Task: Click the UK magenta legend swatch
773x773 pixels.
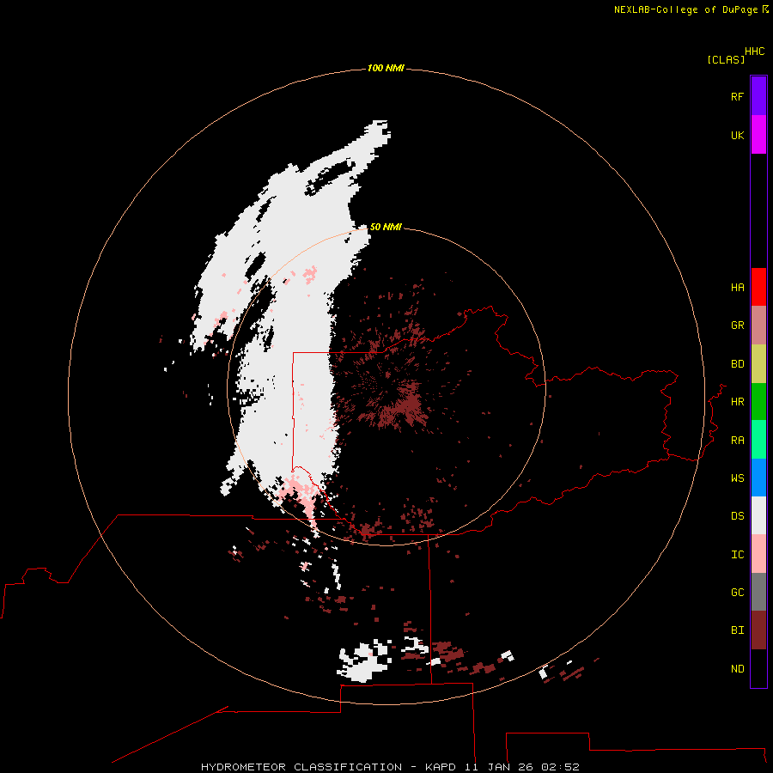Action: pos(758,135)
